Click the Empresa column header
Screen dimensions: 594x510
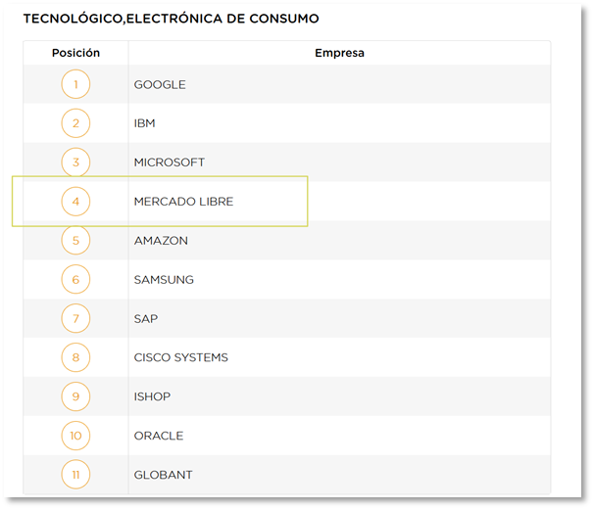339,53
